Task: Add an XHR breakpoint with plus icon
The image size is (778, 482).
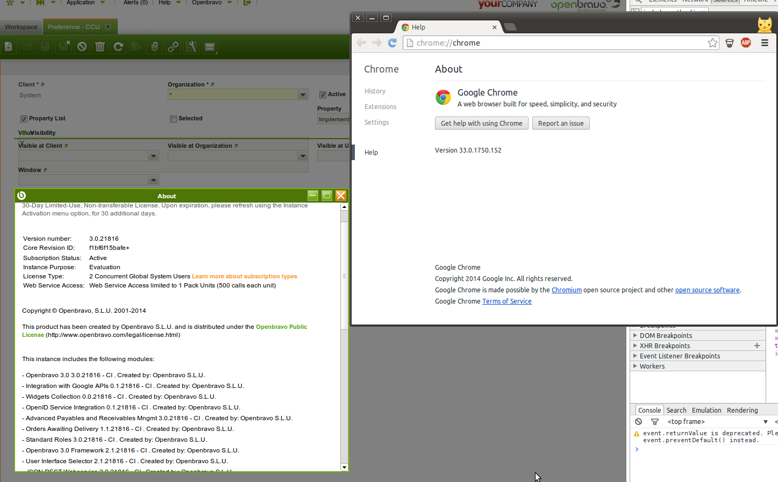Action: pos(757,346)
